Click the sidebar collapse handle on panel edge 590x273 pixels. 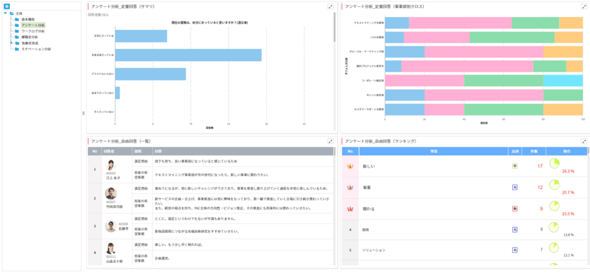click(x=83, y=114)
